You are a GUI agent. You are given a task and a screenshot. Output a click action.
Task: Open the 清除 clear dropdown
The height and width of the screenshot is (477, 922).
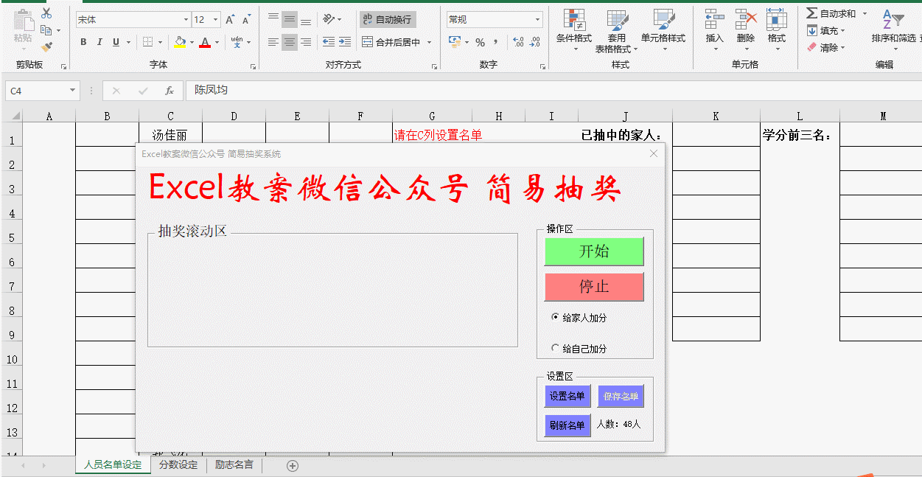pos(827,47)
